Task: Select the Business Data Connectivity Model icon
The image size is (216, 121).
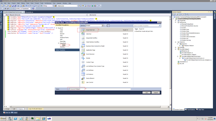Action: pos(83,46)
